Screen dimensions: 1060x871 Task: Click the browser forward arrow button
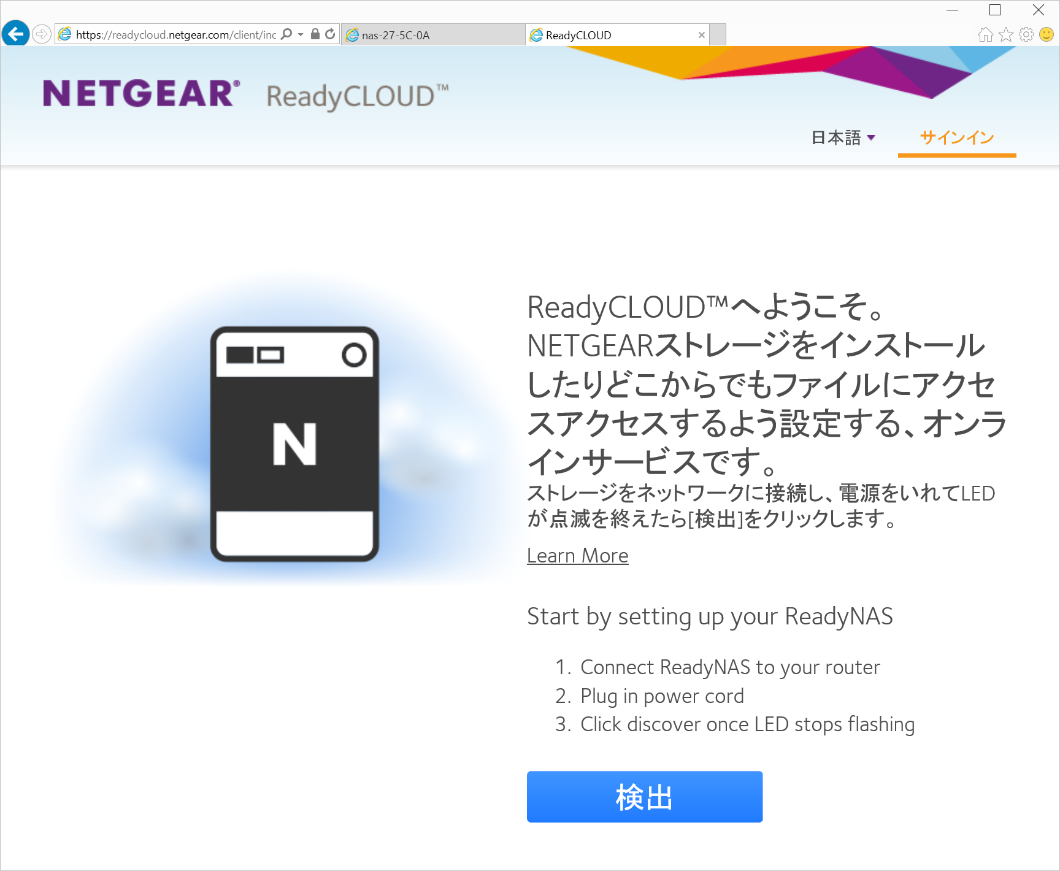click(x=42, y=34)
